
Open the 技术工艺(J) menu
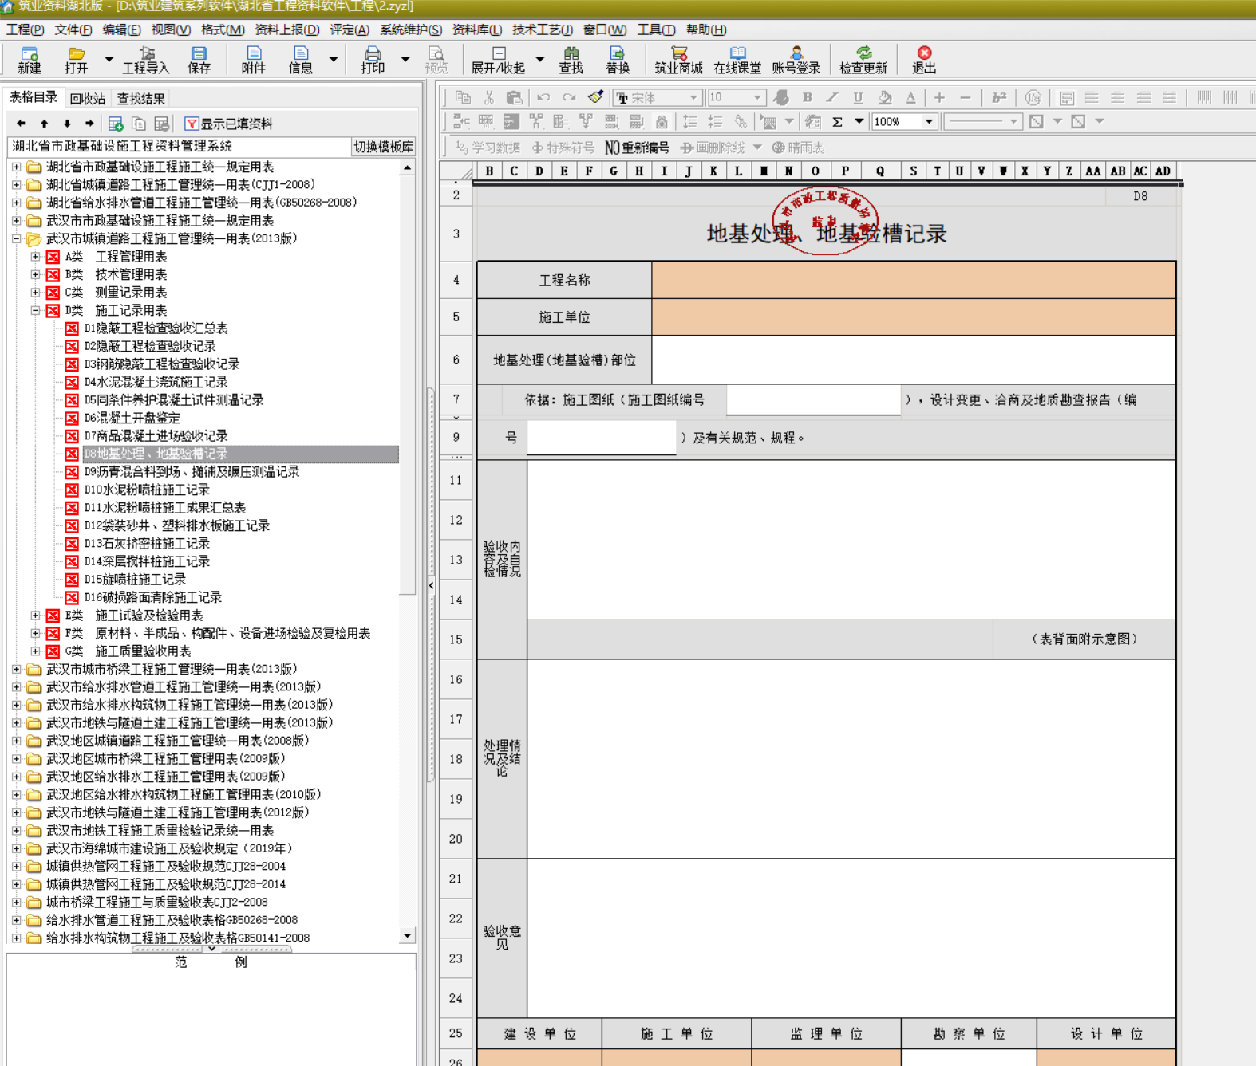coord(542,30)
